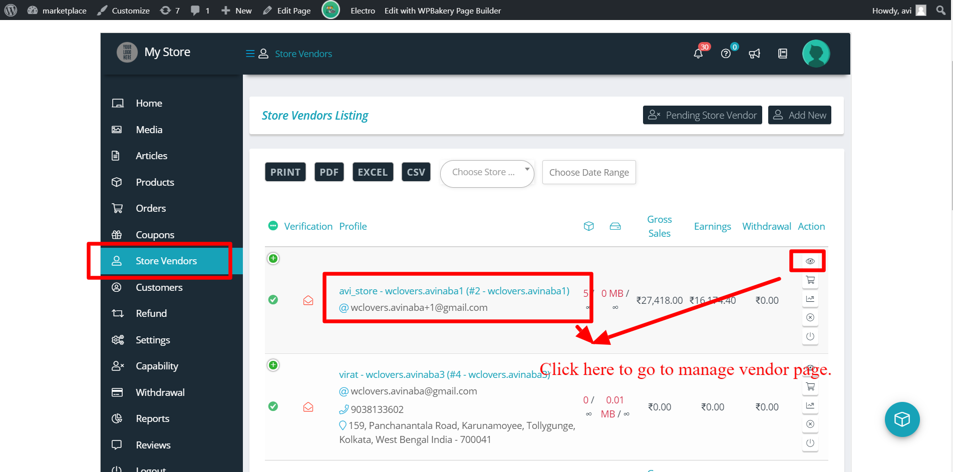Open Products in the sidebar menu

(155, 182)
